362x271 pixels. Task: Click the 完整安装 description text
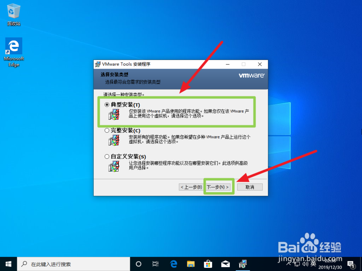coord(190,139)
